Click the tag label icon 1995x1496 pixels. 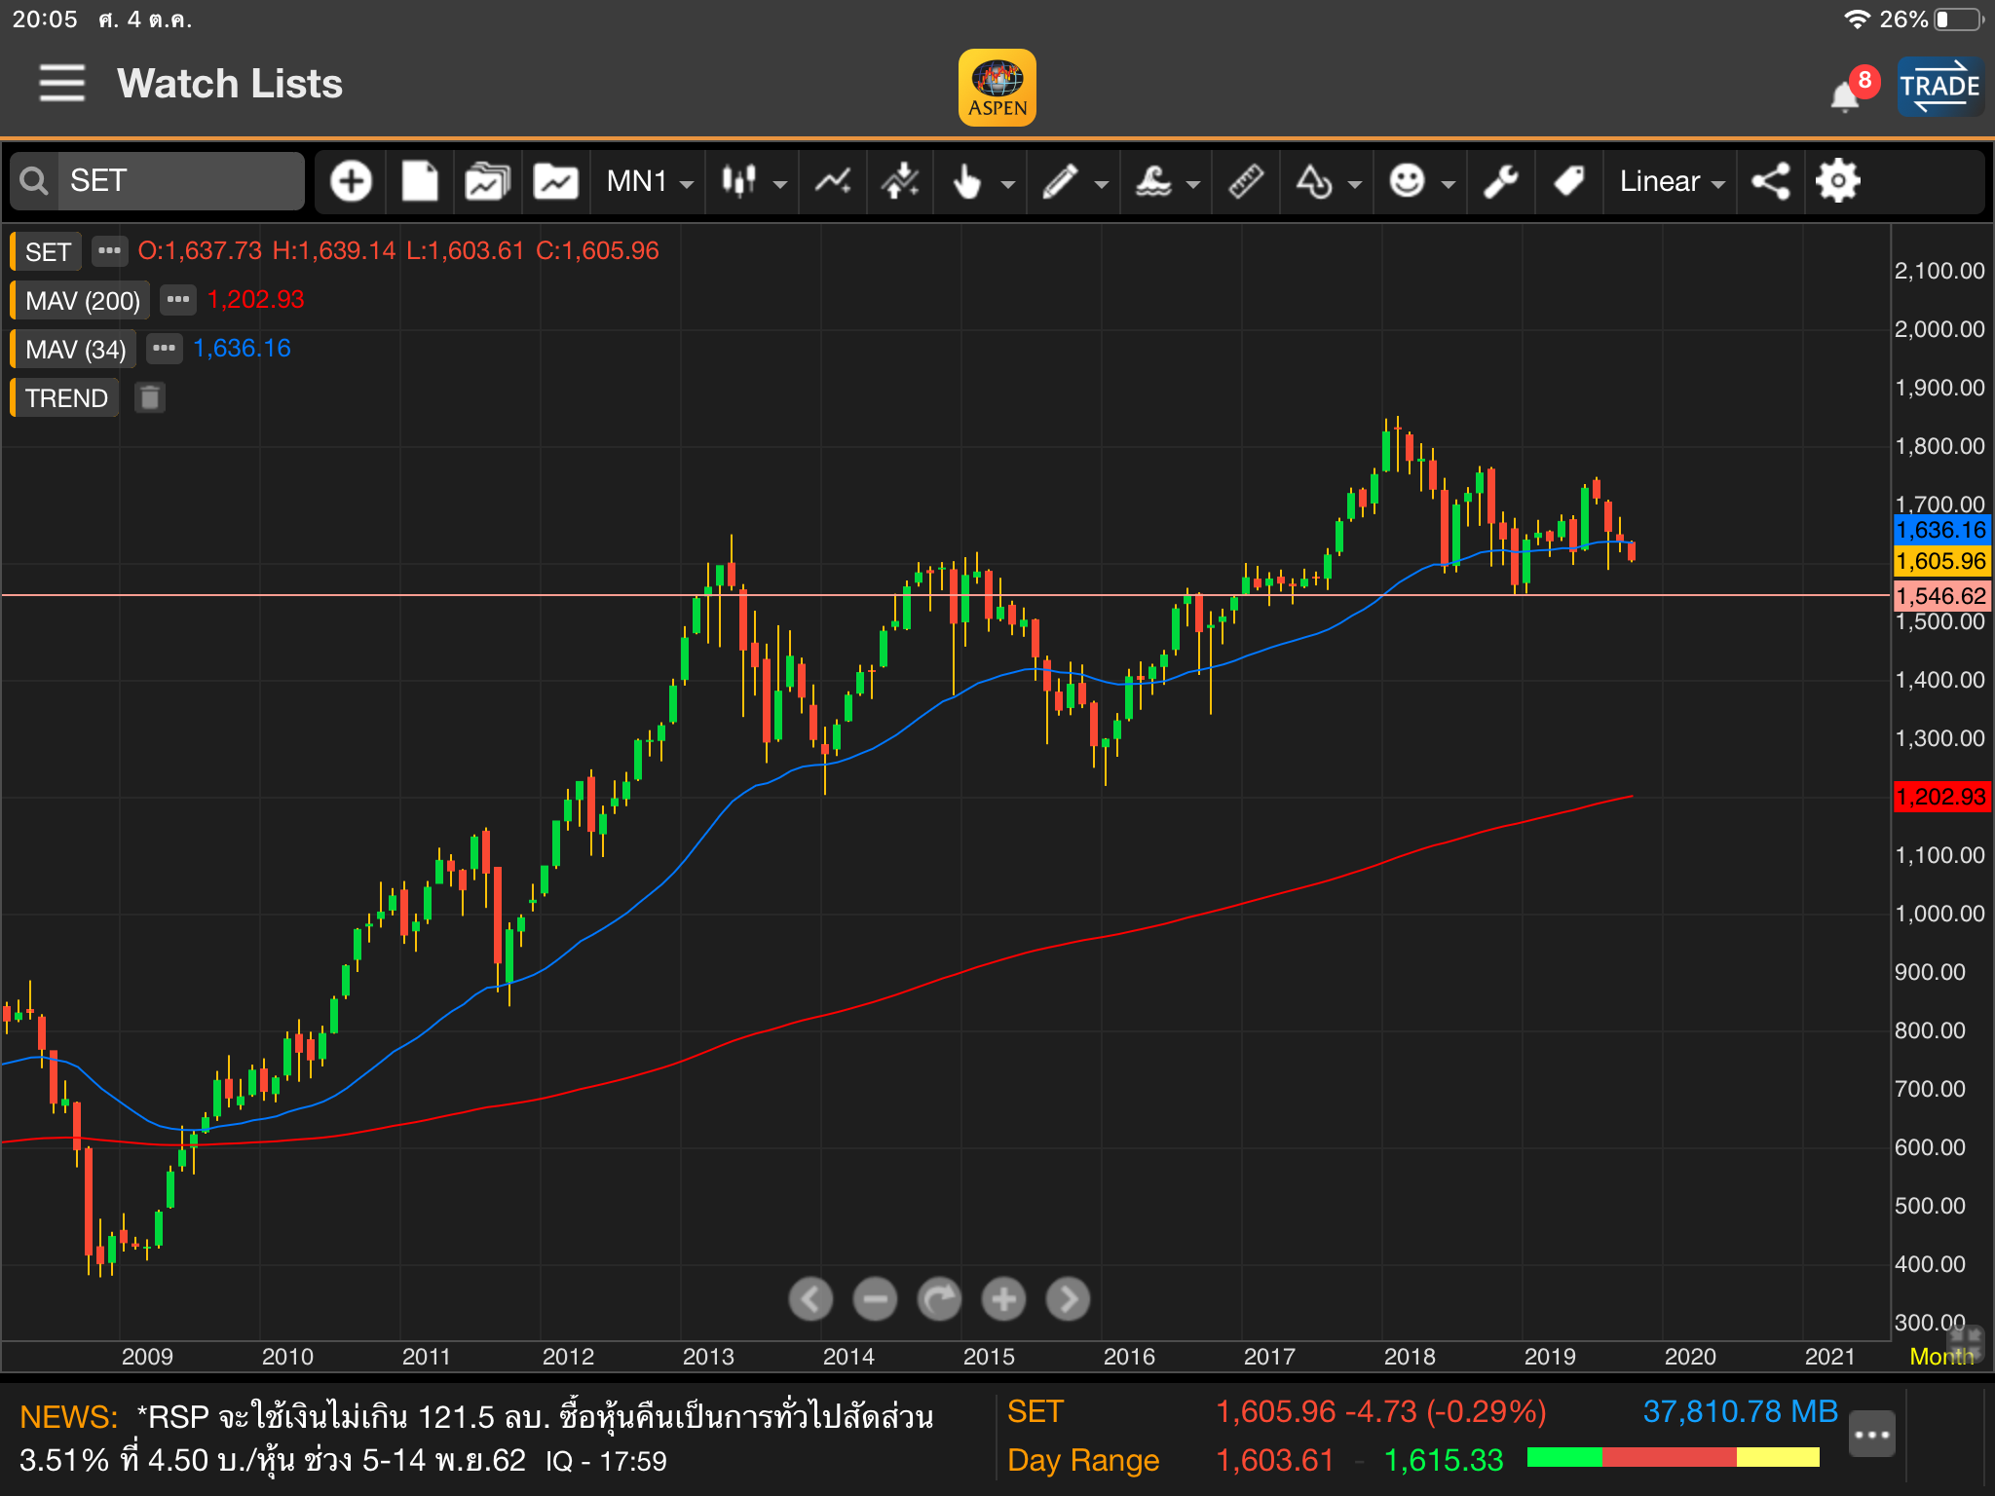(x=1568, y=181)
